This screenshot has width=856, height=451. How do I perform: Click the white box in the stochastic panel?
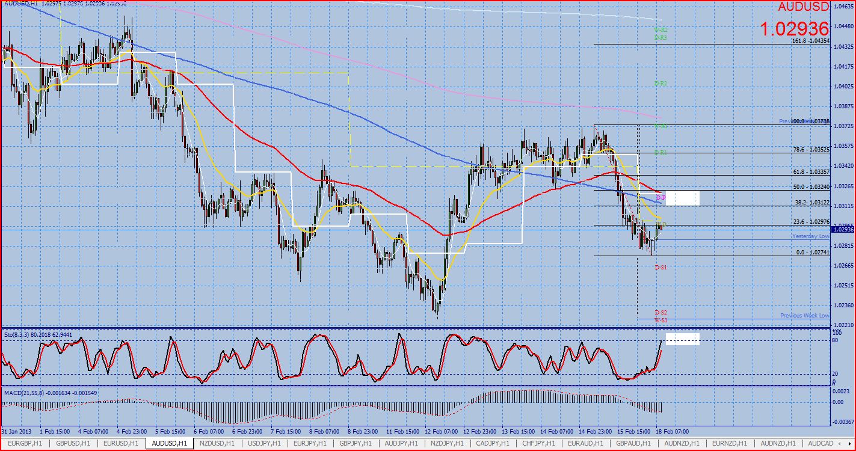click(x=682, y=339)
